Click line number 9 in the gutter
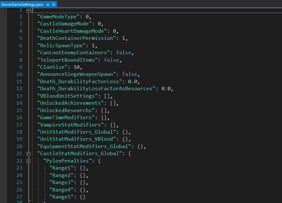 (21, 67)
